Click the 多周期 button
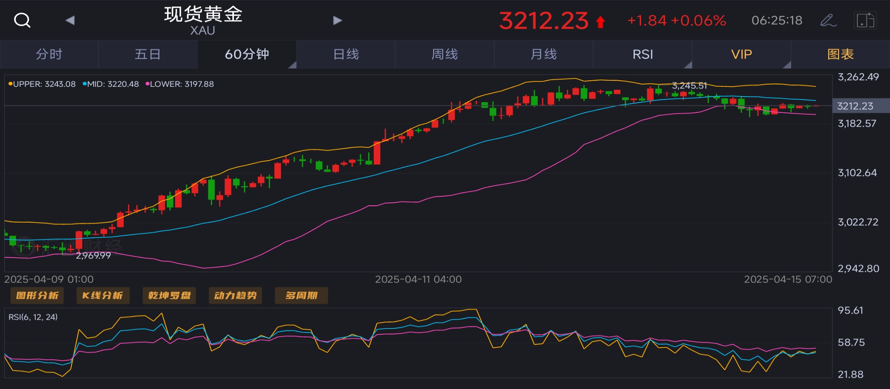Viewport: 890px width, 389px height. click(x=301, y=295)
